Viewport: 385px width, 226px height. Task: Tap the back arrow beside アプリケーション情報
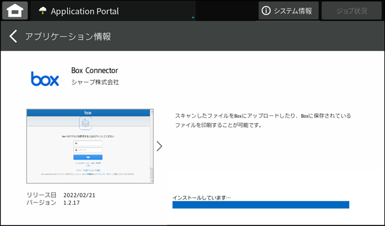point(13,36)
